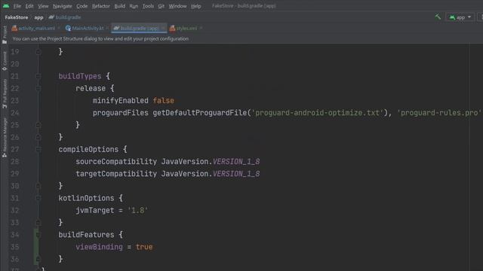This screenshot has width=483, height=271.
Task: Open the Commit tool window
Action: click(x=5, y=61)
